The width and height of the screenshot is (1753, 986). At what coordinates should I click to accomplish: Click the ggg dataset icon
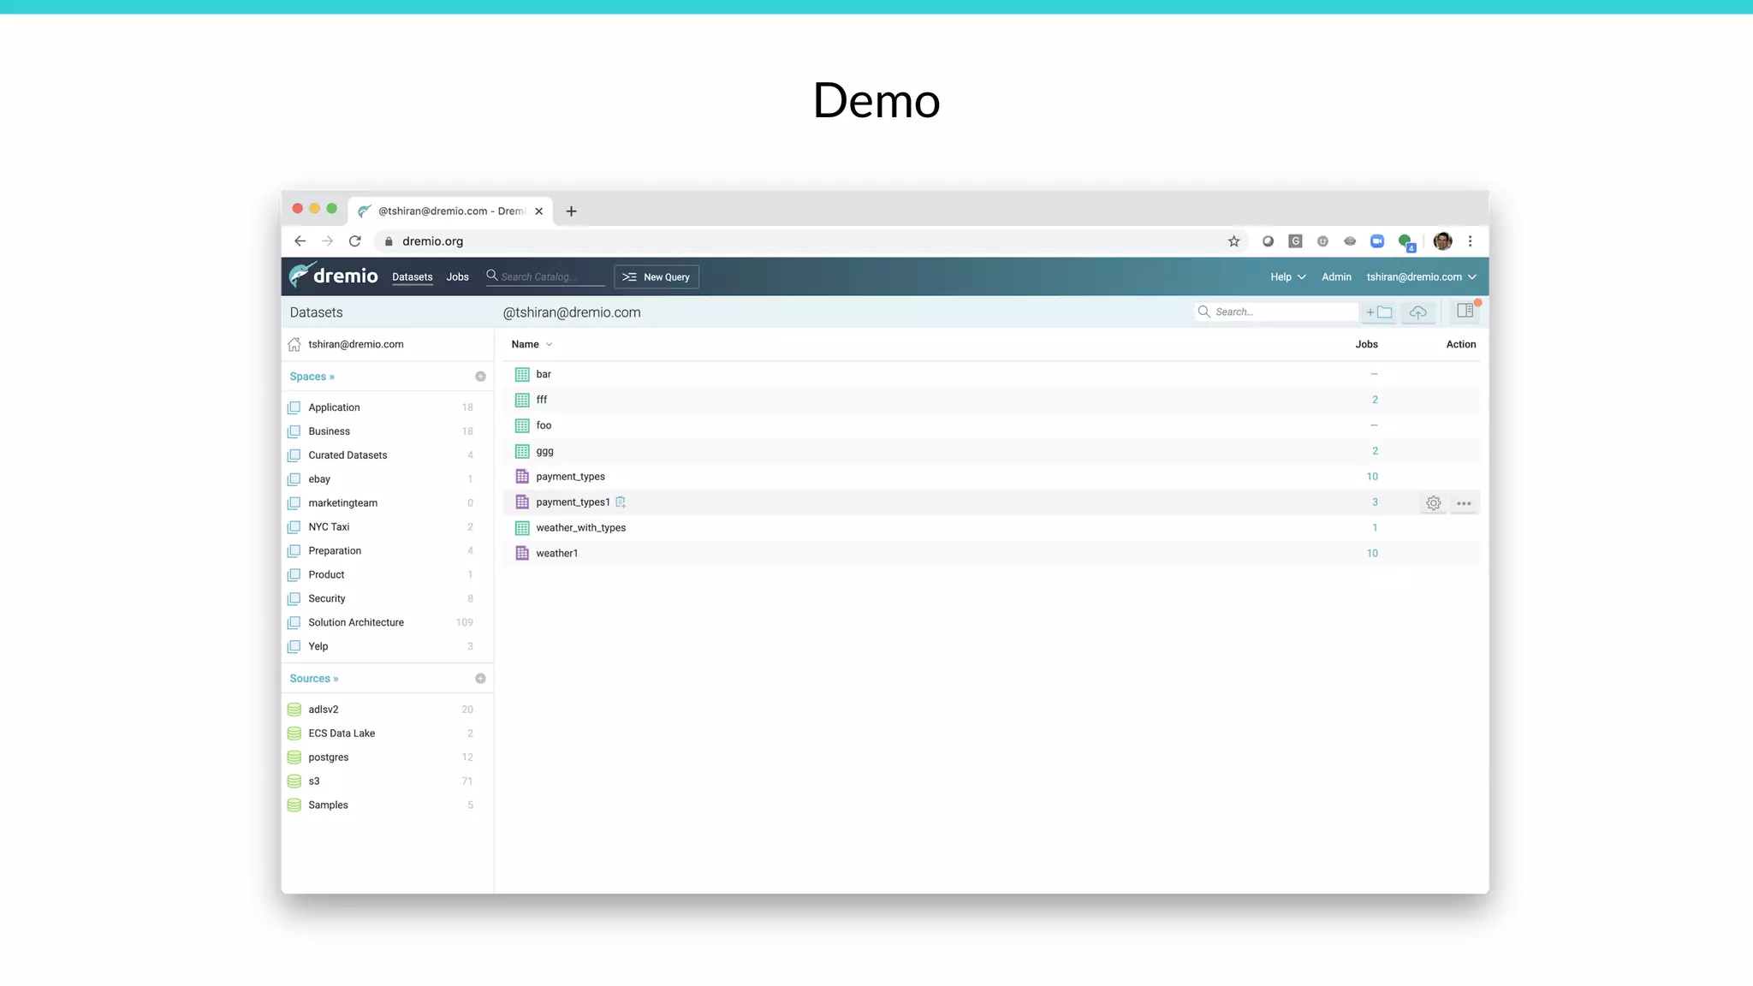click(522, 451)
